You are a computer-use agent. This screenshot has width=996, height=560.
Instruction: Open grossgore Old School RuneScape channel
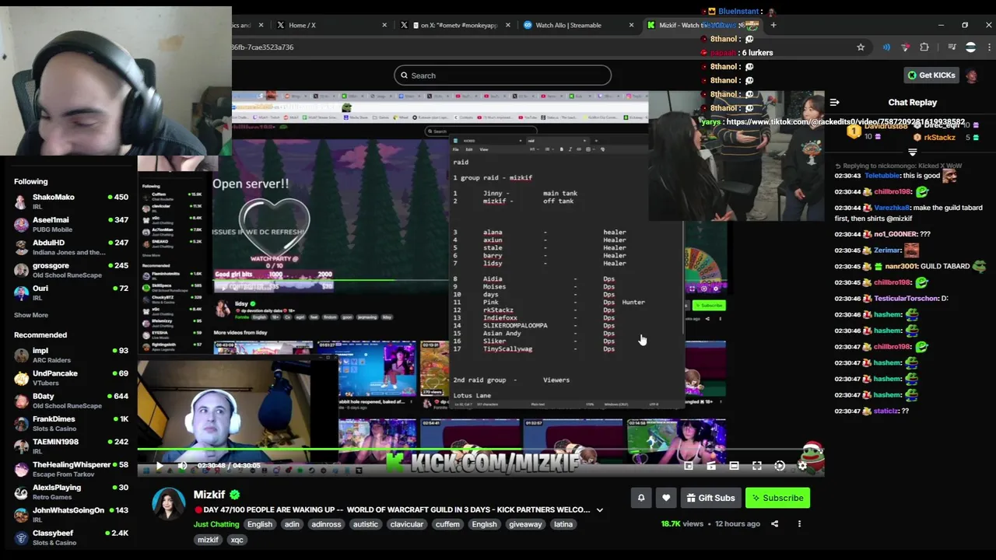pos(71,270)
